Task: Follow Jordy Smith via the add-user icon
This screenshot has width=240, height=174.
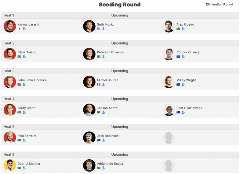Action: pos(24,112)
